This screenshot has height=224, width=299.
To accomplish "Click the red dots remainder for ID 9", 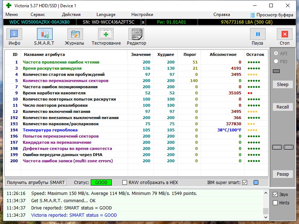I will 250,93.
